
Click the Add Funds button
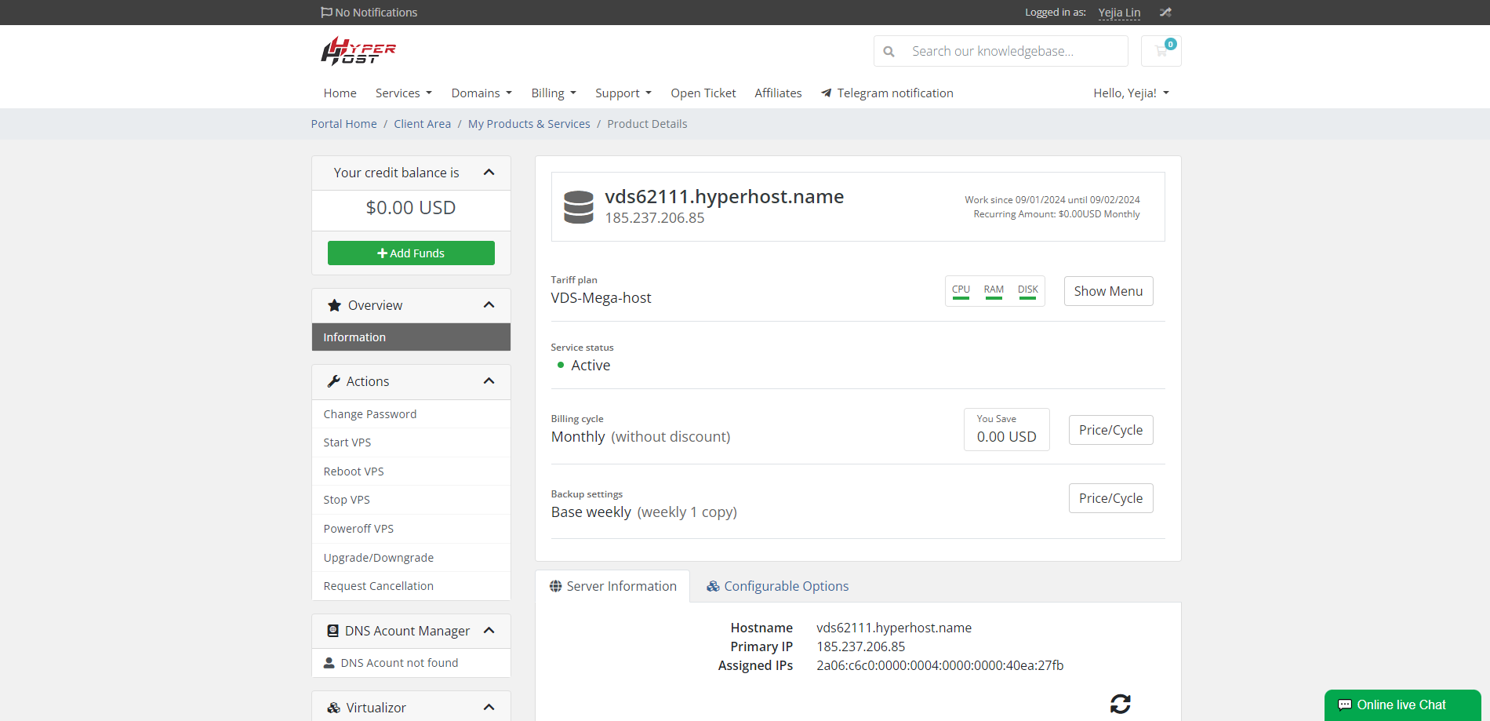pyautogui.click(x=411, y=253)
